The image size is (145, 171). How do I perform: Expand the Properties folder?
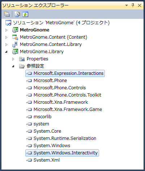click(13, 59)
